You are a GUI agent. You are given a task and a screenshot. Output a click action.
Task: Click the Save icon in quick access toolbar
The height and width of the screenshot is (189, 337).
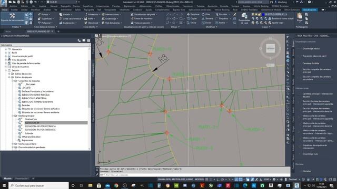click(x=18, y=2)
